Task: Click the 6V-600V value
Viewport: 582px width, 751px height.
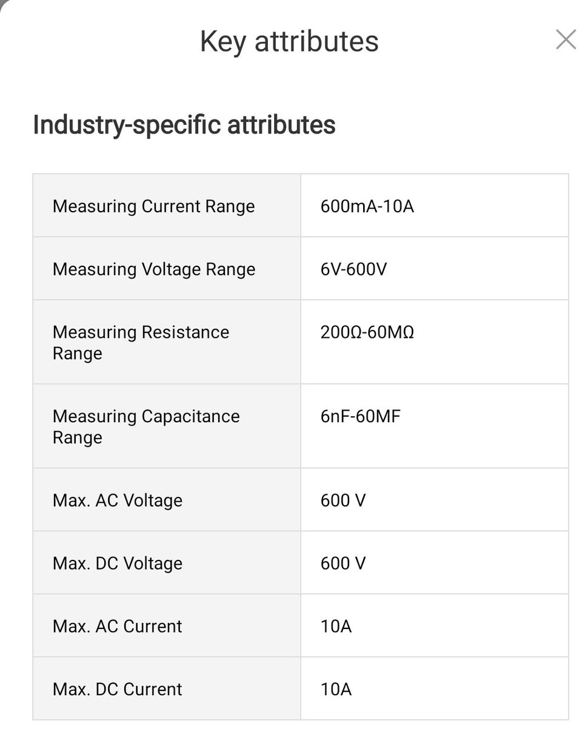Action: pyautogui.click(x=353, y=269)
